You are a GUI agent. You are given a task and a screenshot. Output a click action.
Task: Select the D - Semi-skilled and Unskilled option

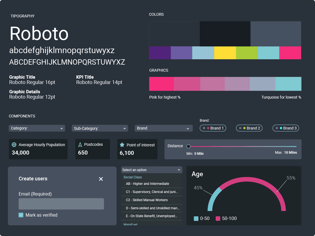(152, 208)
